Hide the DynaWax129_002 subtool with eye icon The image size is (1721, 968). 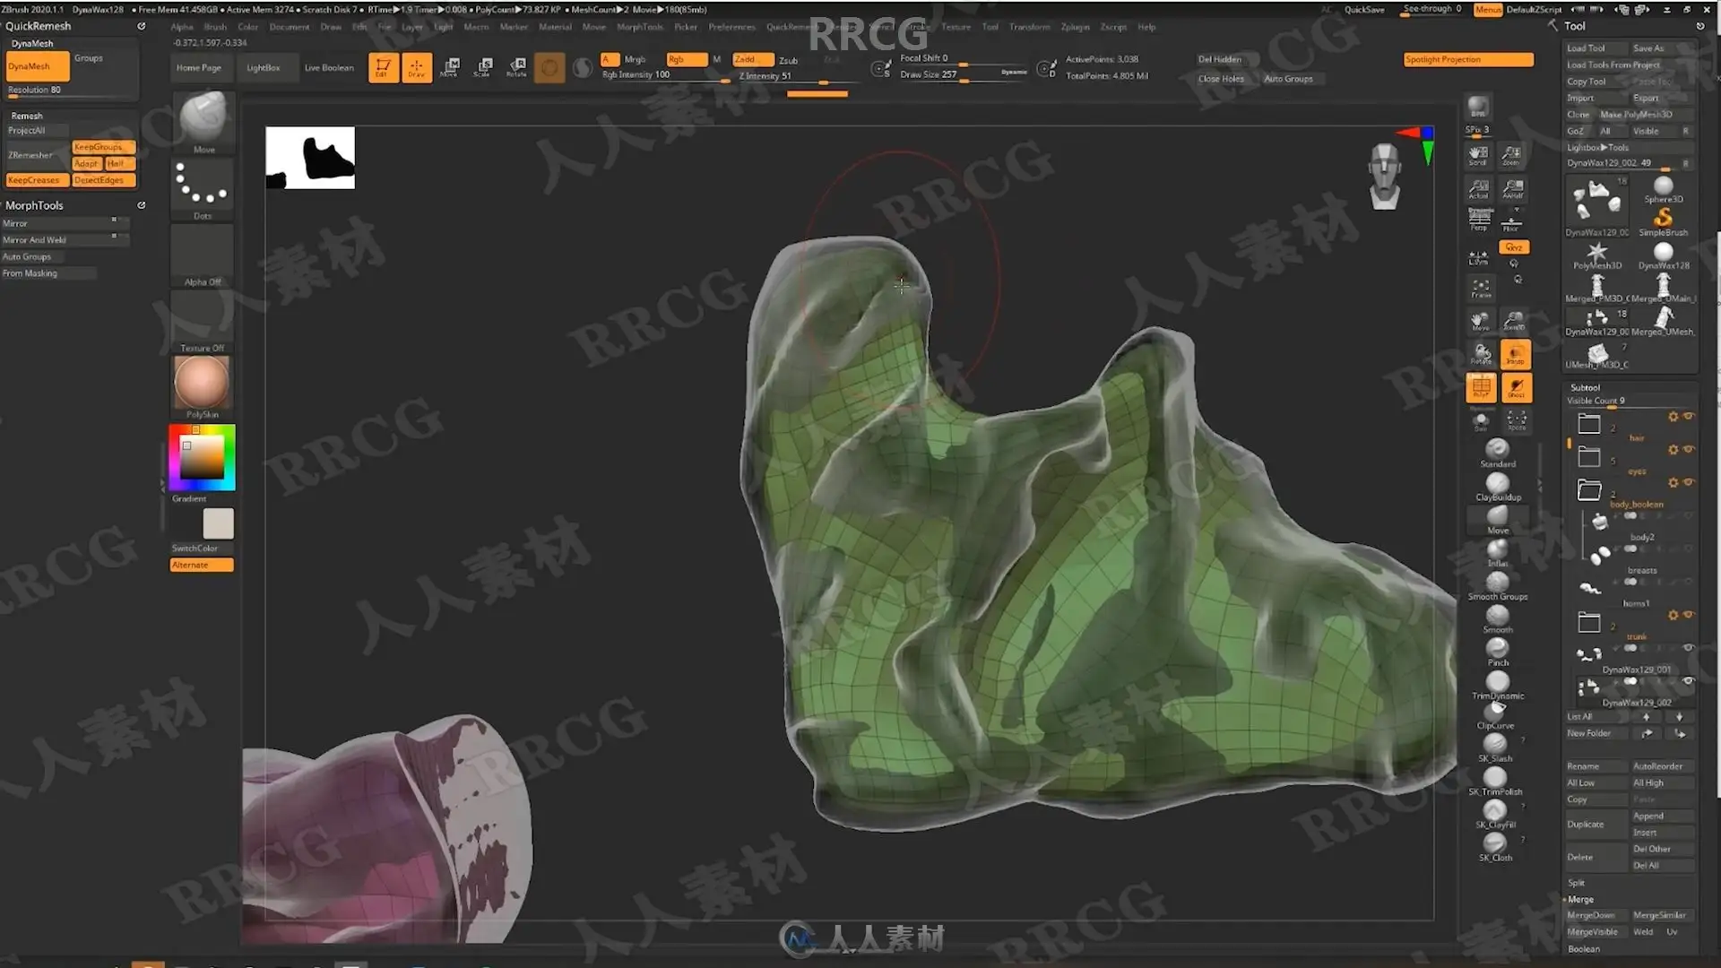pos(1688,681)
